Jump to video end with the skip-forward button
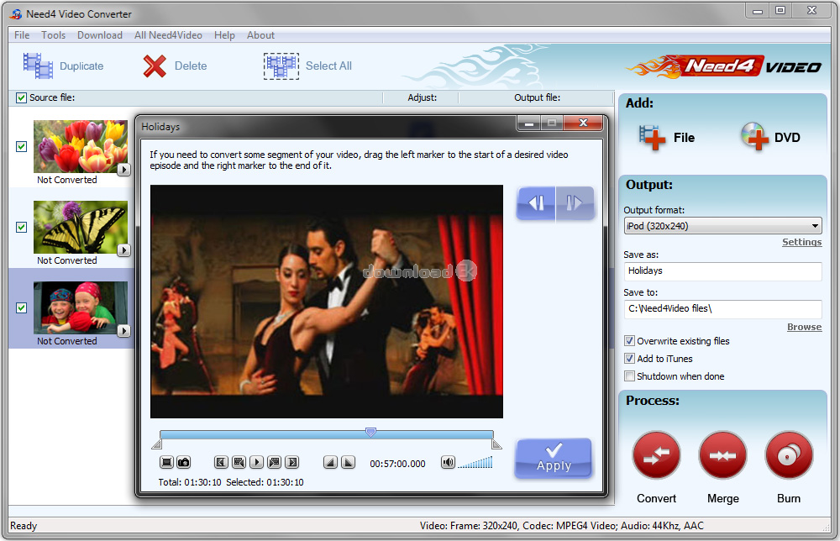Viewport: 840px width, 541px height. (292, 462)
